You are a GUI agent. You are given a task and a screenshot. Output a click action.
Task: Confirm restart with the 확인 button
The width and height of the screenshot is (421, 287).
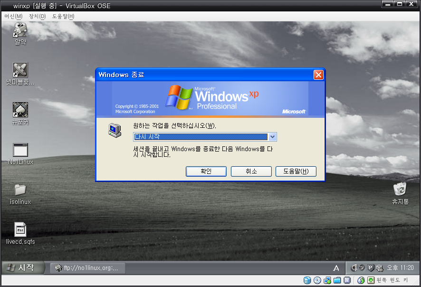tap(206, 171)
